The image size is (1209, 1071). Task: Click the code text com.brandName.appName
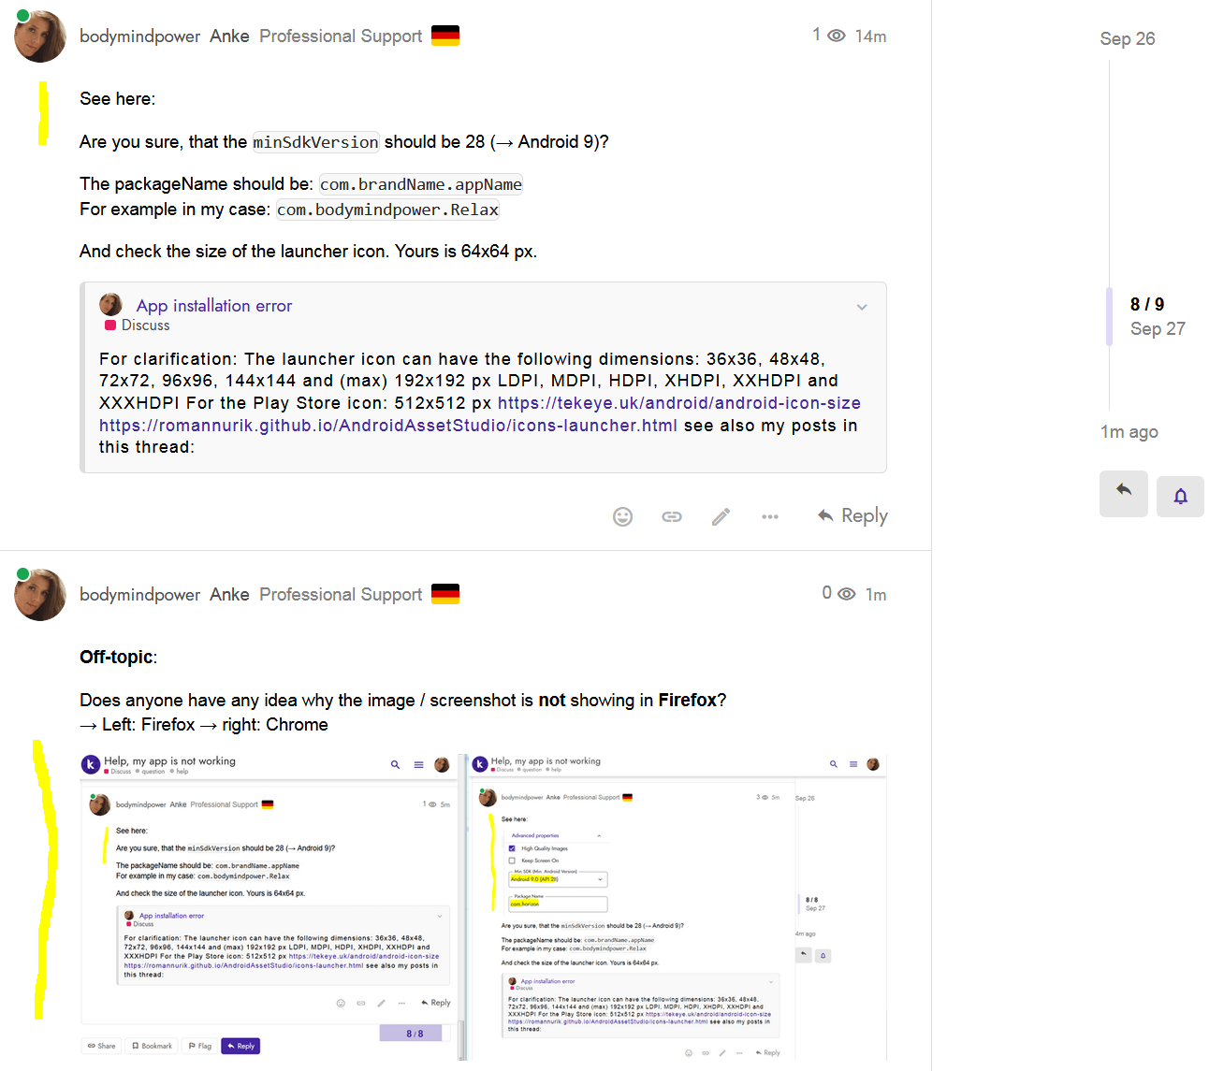[x=421, y=184]
